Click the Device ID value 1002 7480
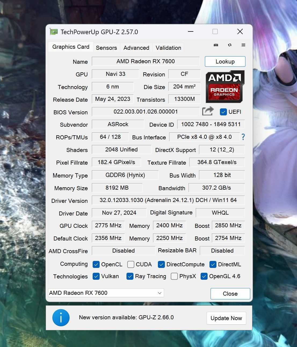Image resolution: width=297 pixels, height=347 pixels. tap(211, 124)
